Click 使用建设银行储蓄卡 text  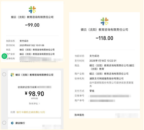coord(28,87)
